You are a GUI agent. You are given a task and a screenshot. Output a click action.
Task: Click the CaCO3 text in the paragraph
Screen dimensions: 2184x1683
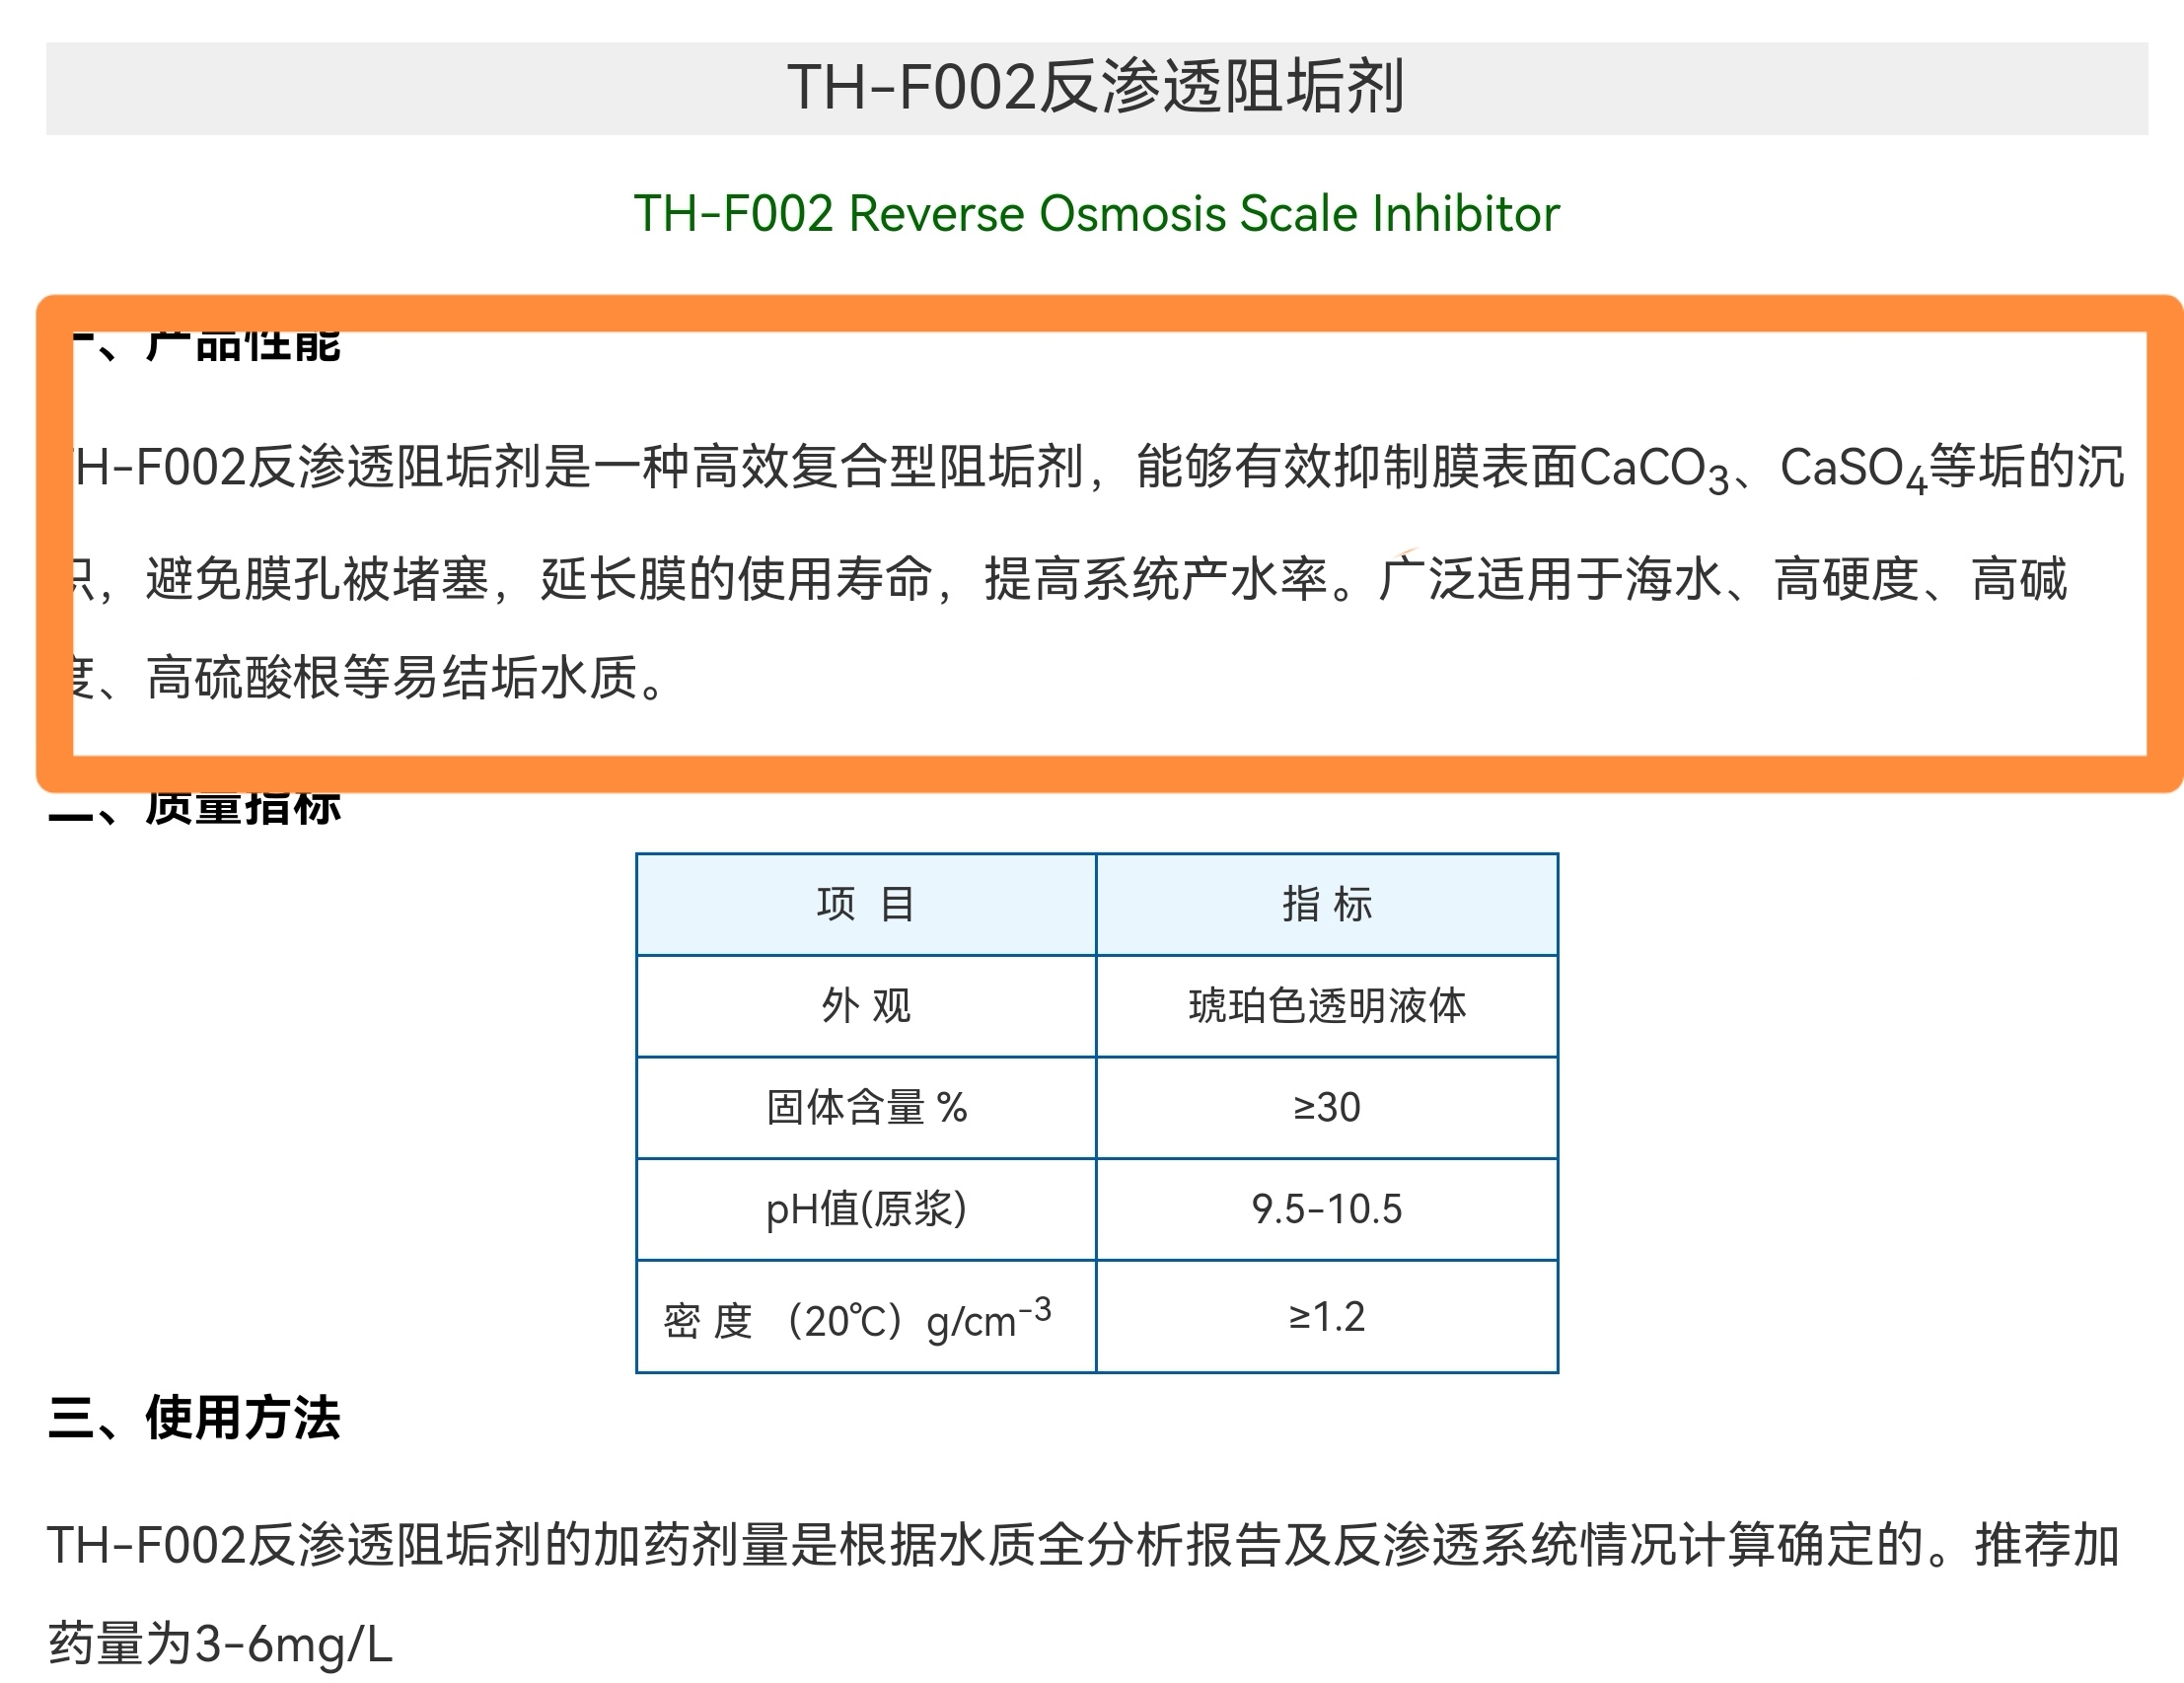tap(1653, 469)
